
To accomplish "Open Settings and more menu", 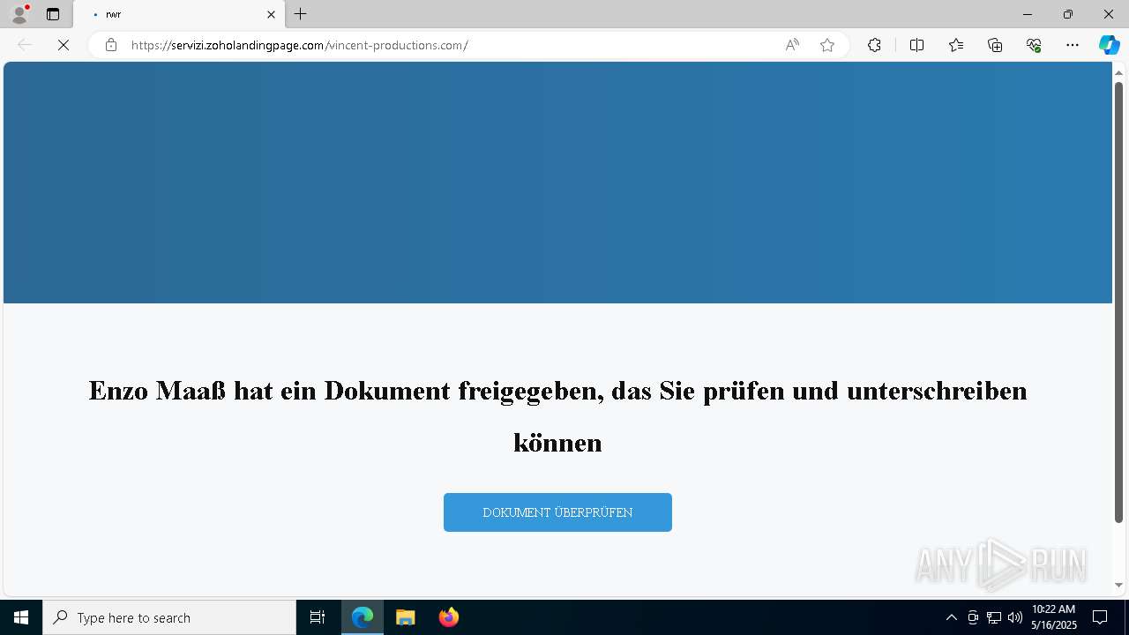I will pyautogui.click(x=1073, y=45).
